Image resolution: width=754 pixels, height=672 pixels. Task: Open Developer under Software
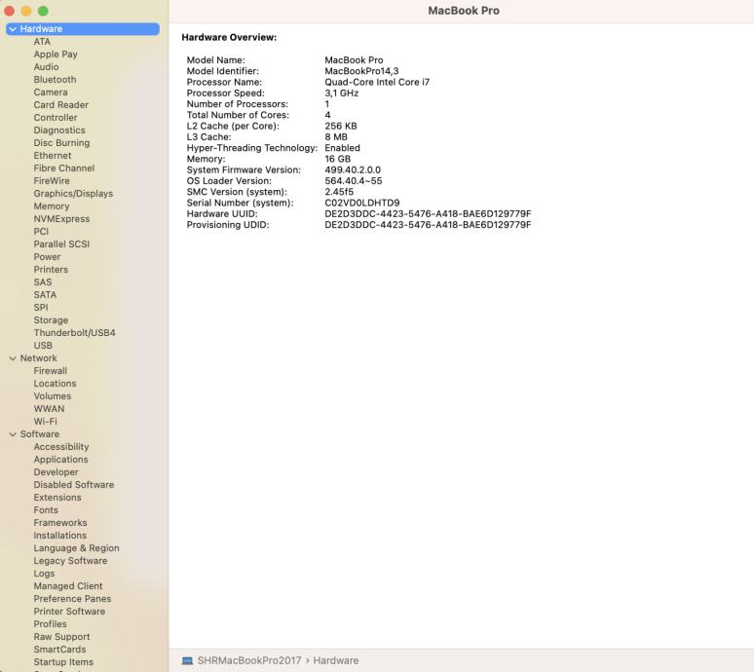[56, 472]
